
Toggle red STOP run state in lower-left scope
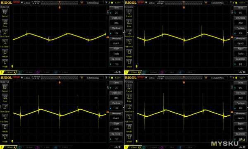(17, 77)
